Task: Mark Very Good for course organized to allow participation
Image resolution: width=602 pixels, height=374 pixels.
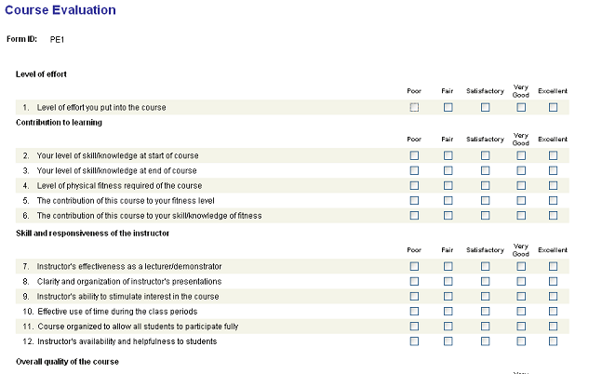Action: coord(521,327)
